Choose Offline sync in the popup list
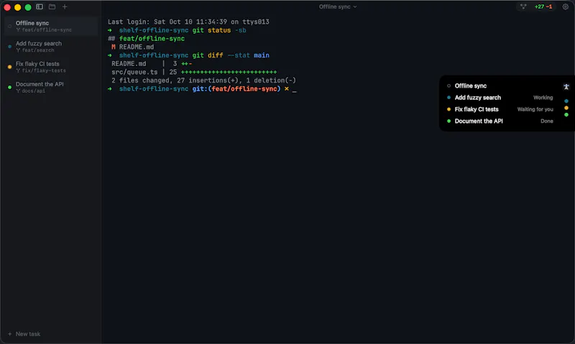575x344 pixels. [471, 85]
